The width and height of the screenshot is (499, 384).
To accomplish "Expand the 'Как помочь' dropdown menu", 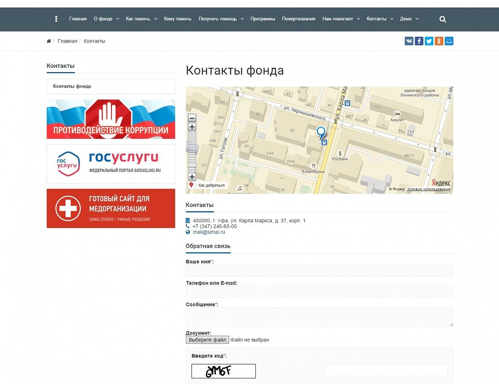I will [x=141, y=19].
